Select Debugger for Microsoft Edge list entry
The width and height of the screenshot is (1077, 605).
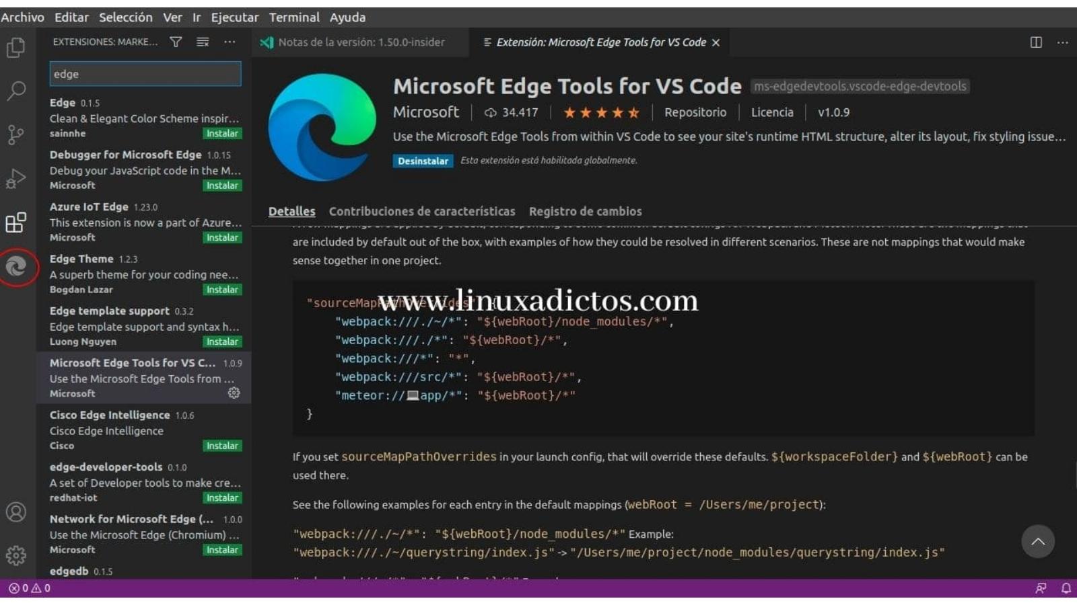(144, 169)
